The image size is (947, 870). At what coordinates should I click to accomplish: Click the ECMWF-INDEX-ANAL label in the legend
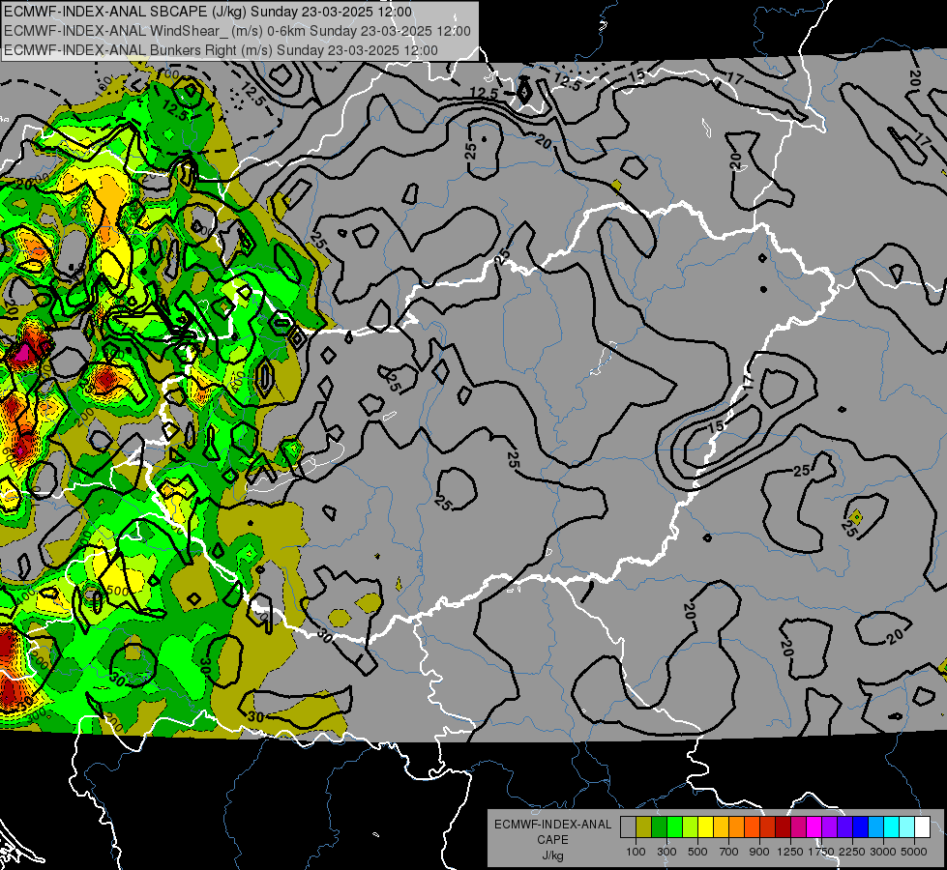click(x=553, y=825)
